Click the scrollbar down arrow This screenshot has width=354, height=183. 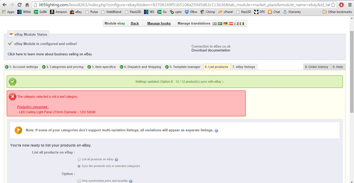(352, 181)
